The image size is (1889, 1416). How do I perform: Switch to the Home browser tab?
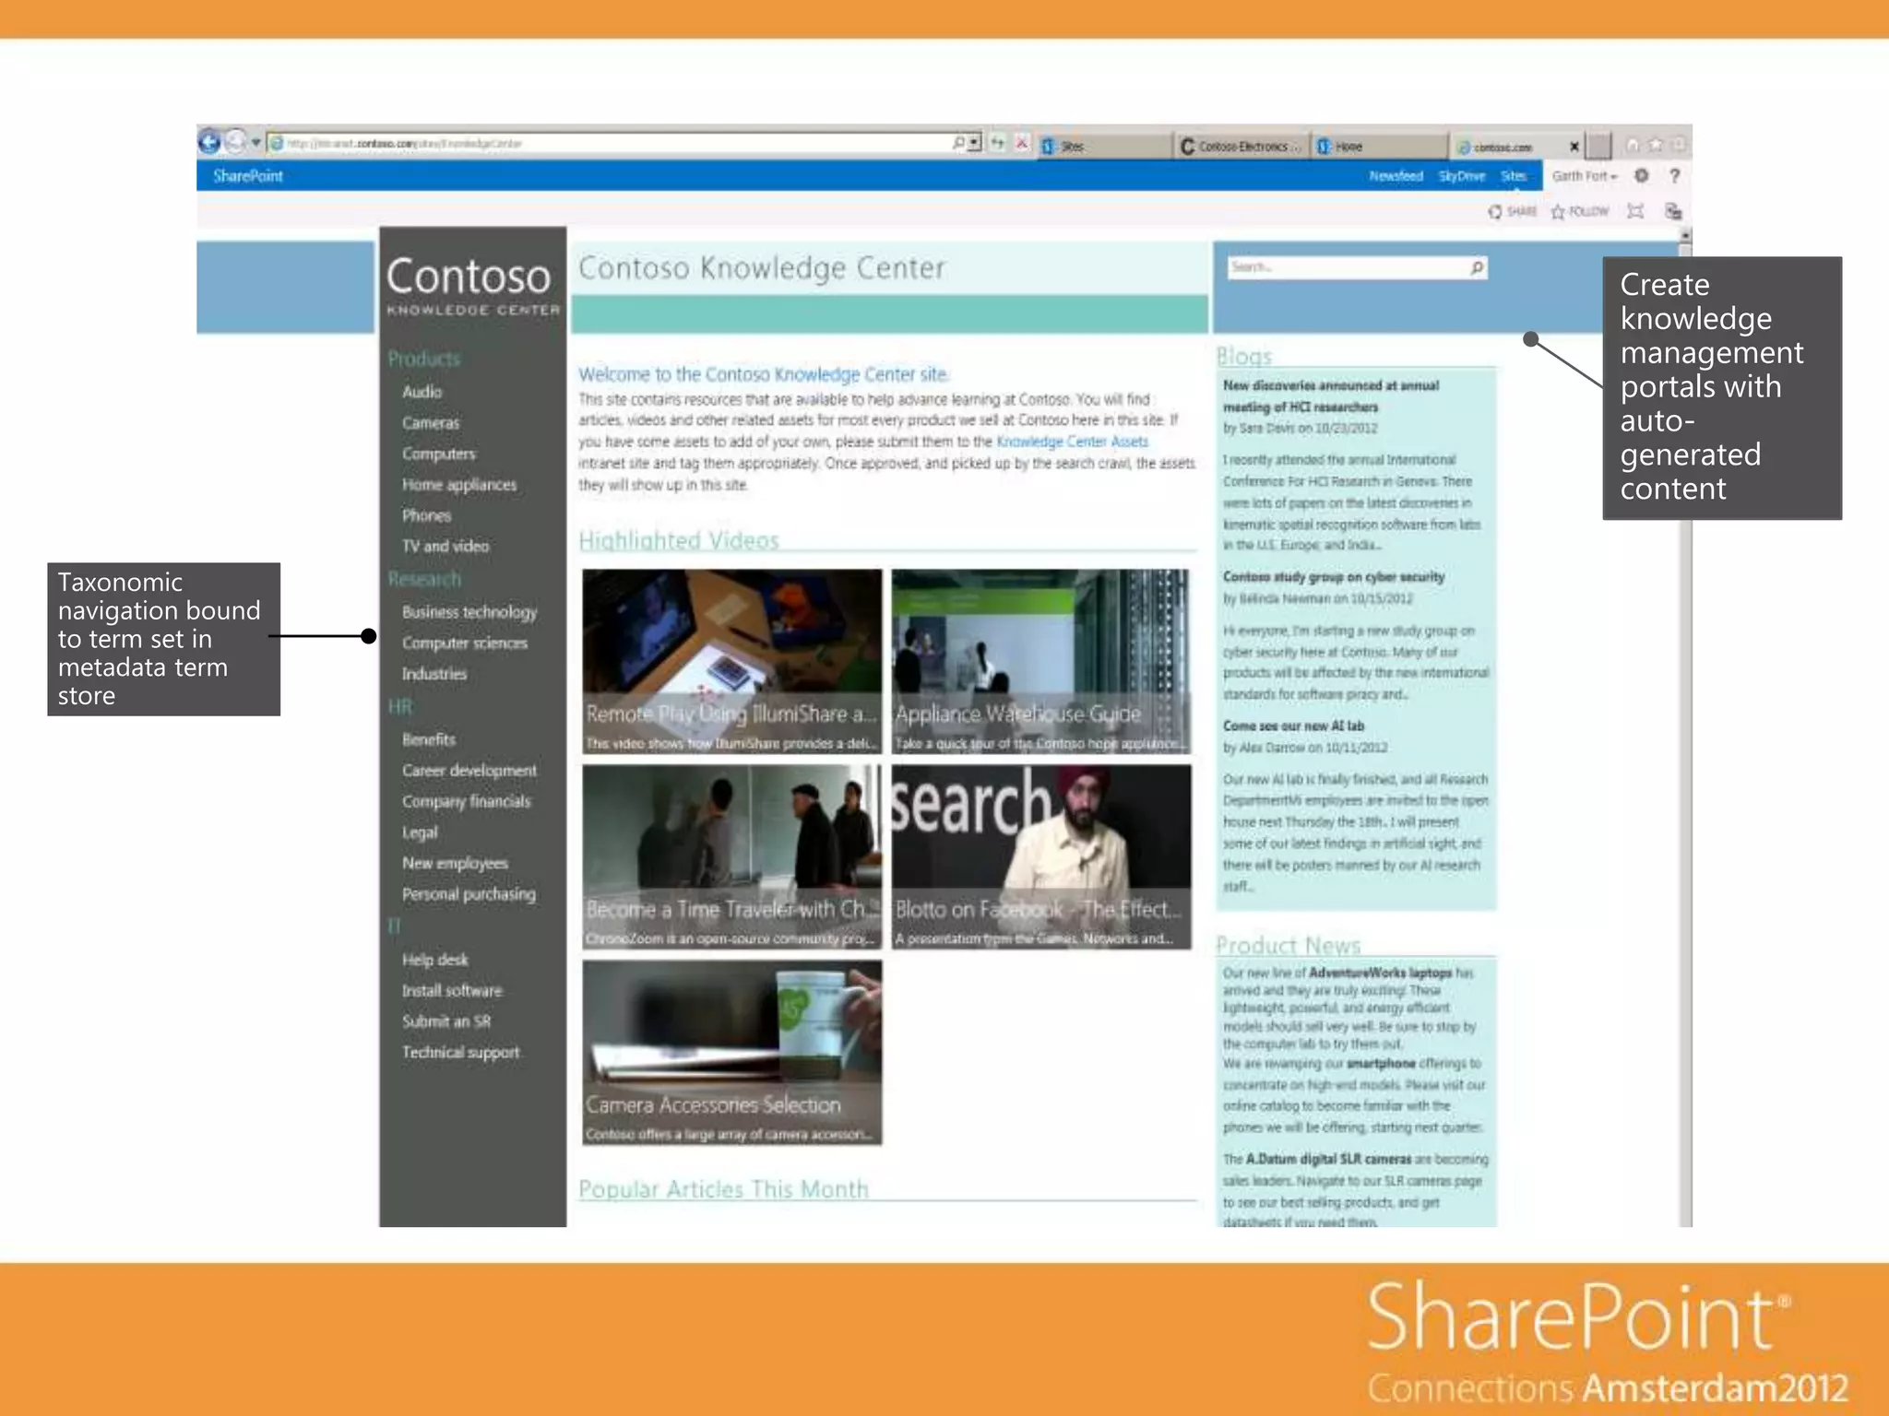pyautogui.click(x=1378, y=146)
